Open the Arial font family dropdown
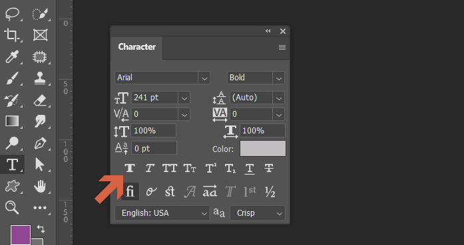The image size is (464, 245). point(204,78)
